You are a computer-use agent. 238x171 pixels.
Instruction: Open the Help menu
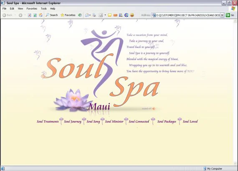[x=53, y=9]
